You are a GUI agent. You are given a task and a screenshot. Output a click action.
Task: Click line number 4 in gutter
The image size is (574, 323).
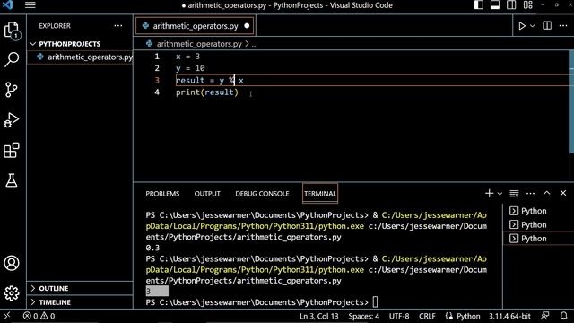(157, 92)
